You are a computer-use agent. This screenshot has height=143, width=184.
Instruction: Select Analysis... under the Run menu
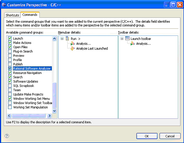pyautogui.click(x=83, y=44)
